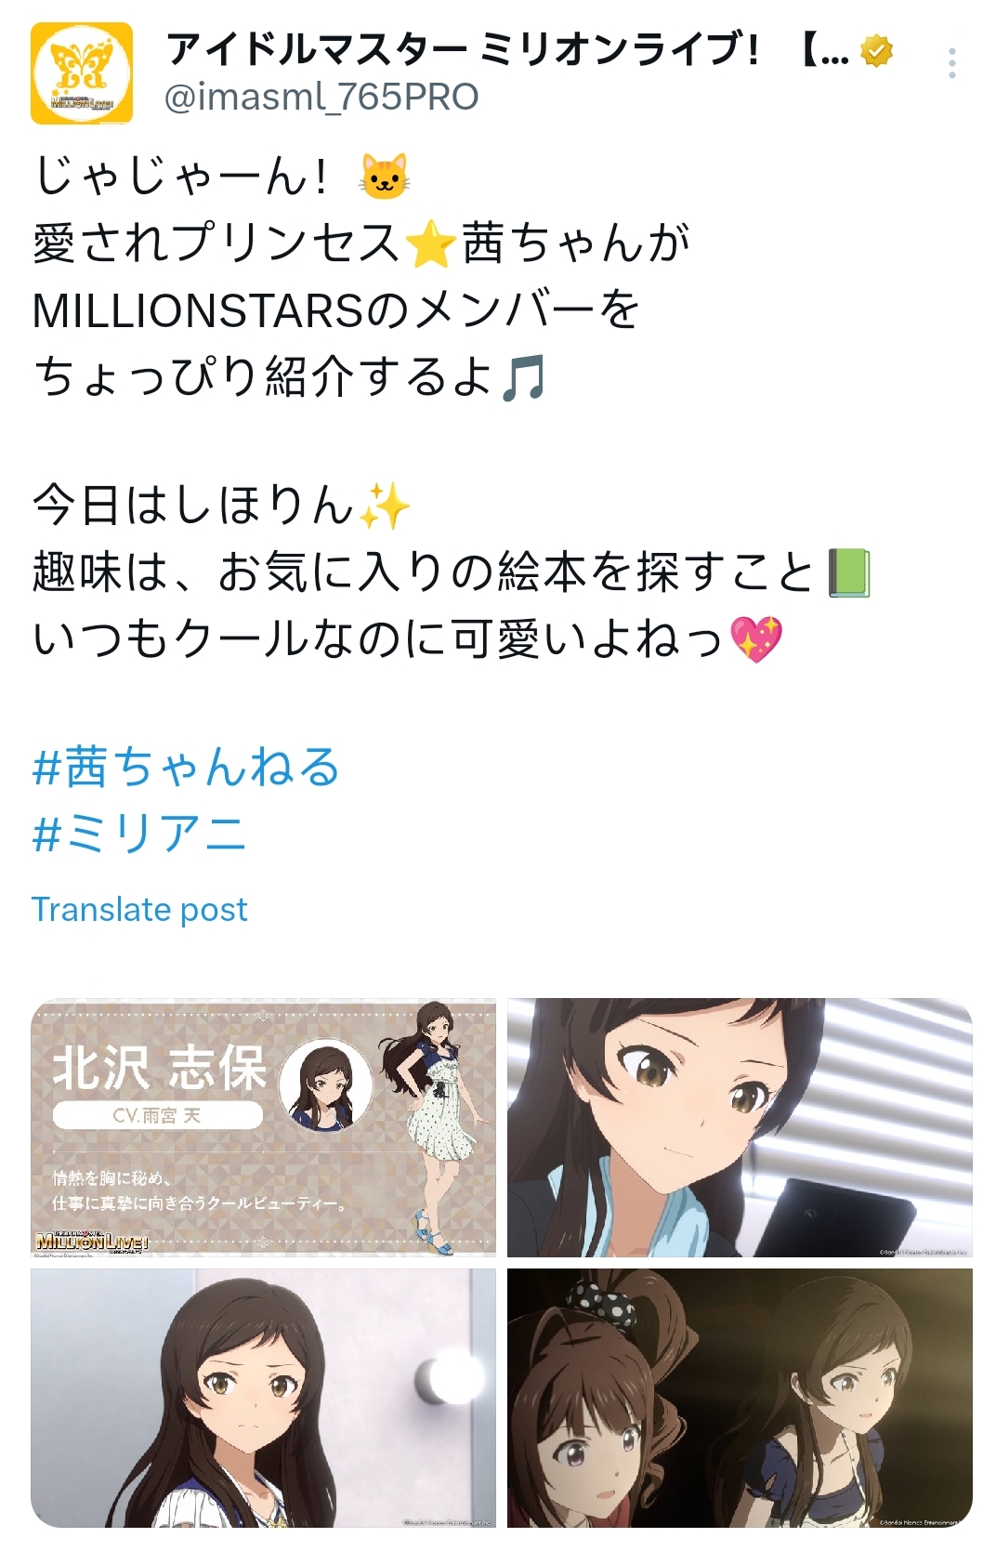
Task: Tap the sparkles emoji after しほりん
Action: click(385, 506)
